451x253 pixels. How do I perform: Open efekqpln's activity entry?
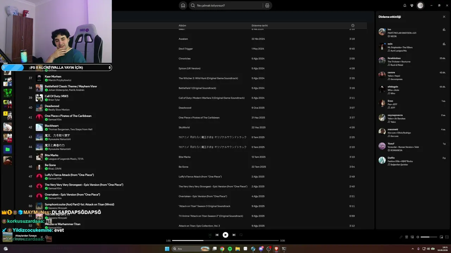tap(412, 90)
